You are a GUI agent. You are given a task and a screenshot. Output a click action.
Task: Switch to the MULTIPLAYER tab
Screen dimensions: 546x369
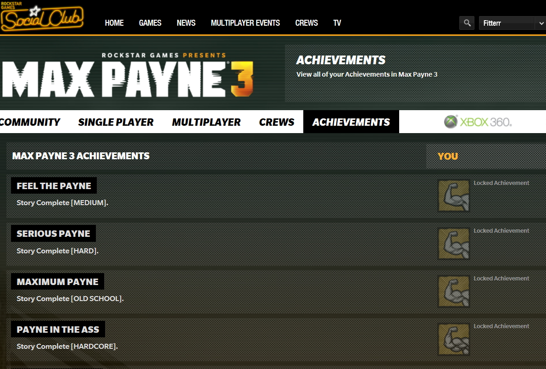click(x=206, y=122)
